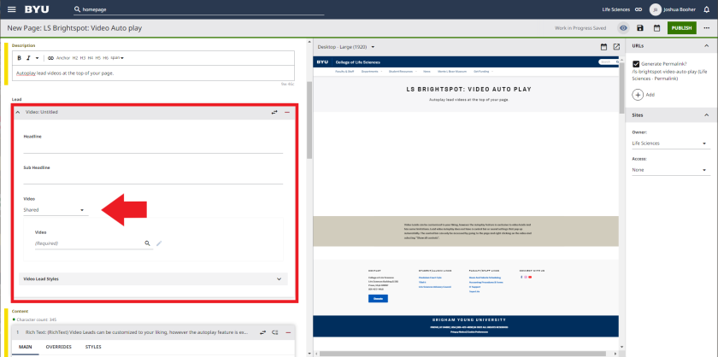Open the notifications bell

click(706, 9)
